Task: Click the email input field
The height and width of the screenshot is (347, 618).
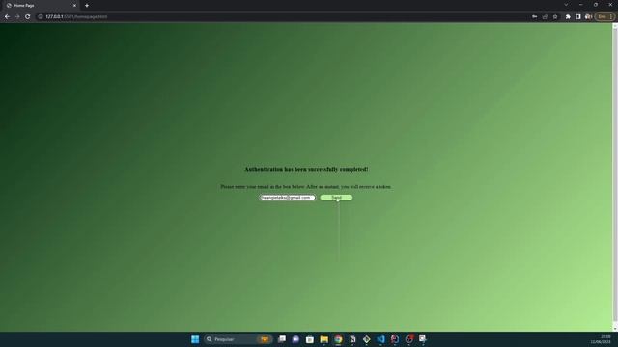Action: tap(288, 198)
